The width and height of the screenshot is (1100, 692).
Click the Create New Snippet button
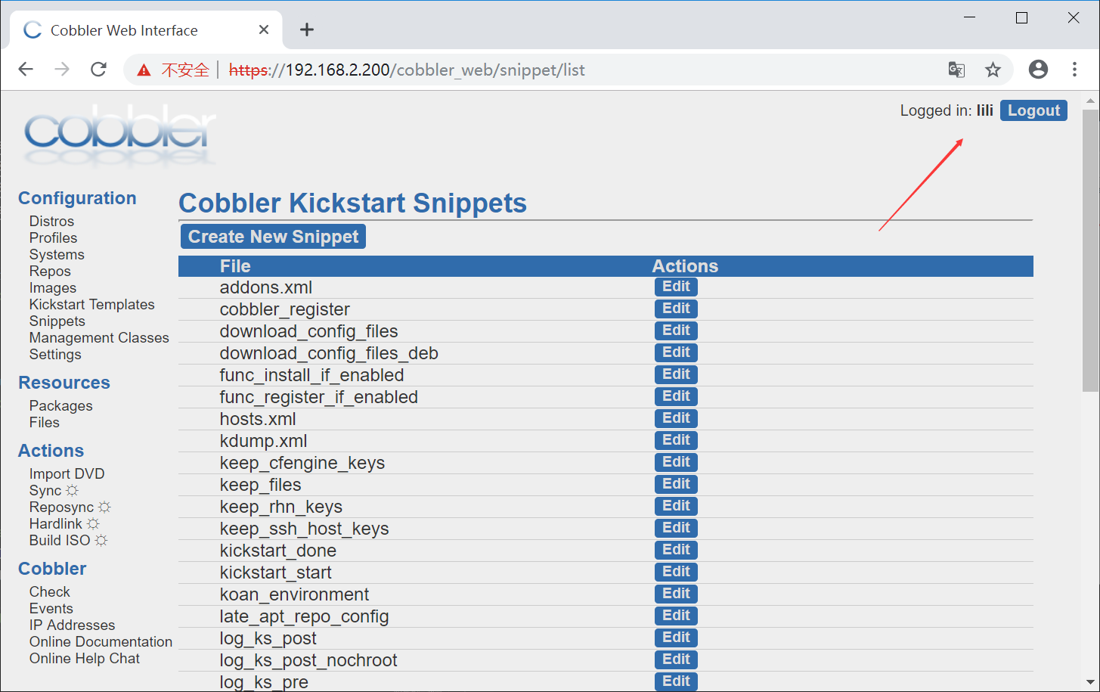[x=273, y=237]
